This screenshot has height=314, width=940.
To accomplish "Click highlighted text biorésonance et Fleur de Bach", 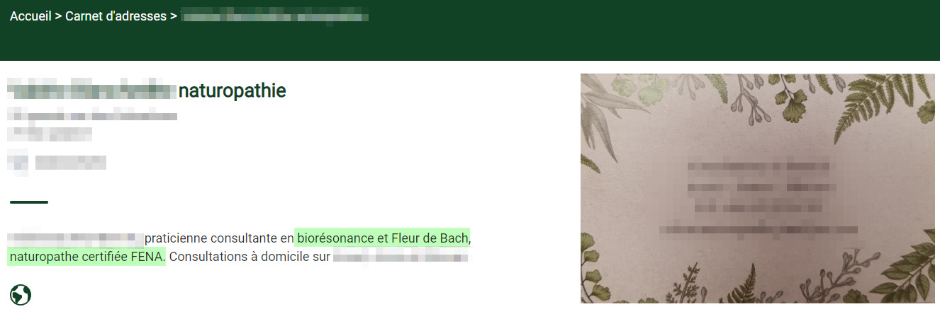I will (x=382, y=238).
